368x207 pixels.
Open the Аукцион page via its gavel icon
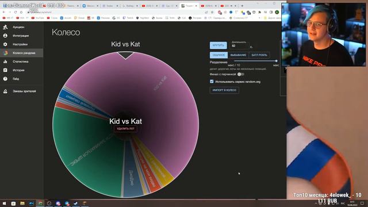tap(5, 27)
